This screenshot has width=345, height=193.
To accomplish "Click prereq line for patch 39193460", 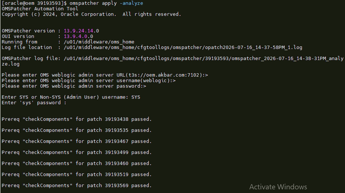I will 77,163.
